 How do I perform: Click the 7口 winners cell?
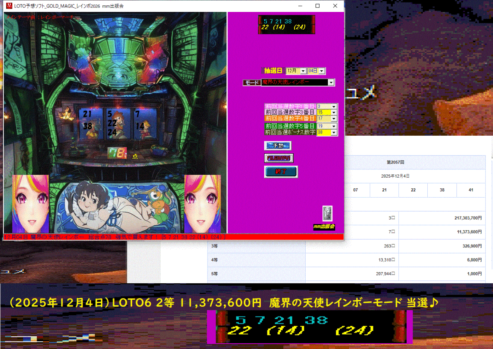click(x=372, y=232)
